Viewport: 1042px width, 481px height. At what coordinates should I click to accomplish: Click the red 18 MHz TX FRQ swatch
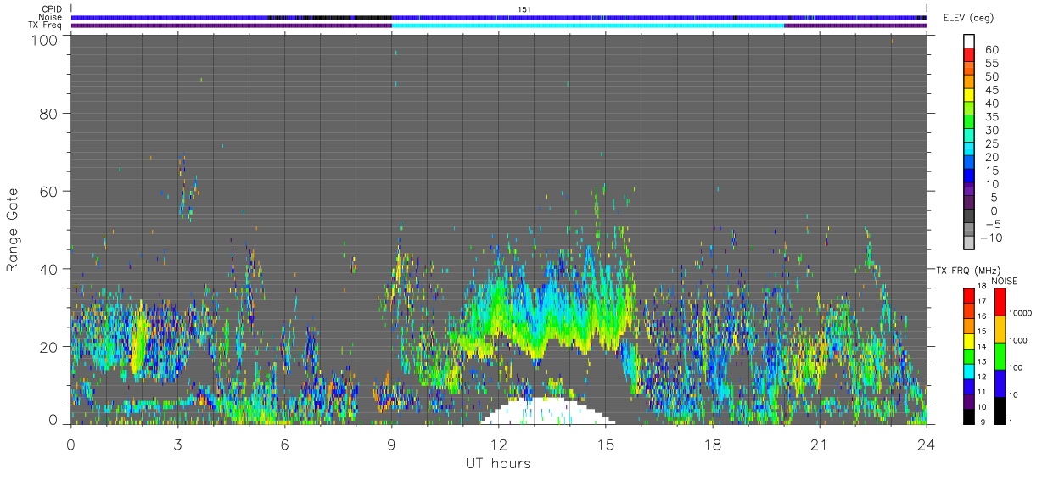969,295
